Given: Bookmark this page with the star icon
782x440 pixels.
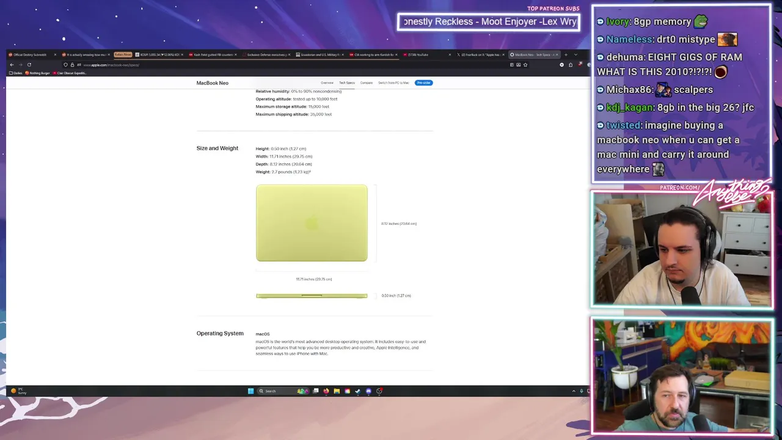Looking at the screenshot, I should point(525,65).
